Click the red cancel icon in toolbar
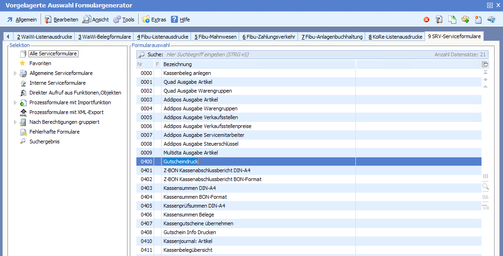The image size is (503, 256). pos(426,20)
